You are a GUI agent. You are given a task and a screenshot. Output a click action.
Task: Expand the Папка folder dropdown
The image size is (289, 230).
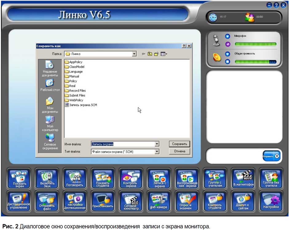(x=134, y=54)
